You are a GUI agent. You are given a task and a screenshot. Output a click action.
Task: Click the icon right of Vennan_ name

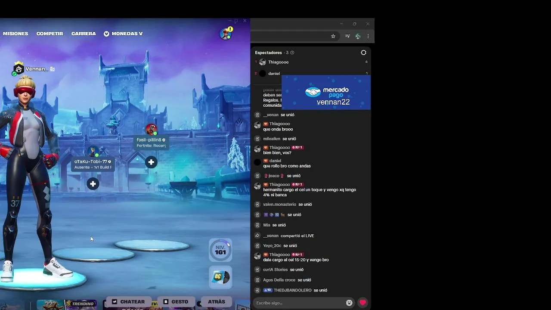point(53,69)
